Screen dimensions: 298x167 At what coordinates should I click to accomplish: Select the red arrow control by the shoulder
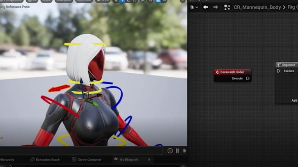[x=59, y=89]
